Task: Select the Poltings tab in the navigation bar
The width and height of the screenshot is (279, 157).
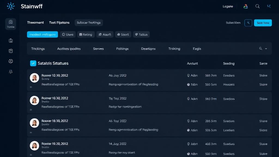Action: (122, 49)
